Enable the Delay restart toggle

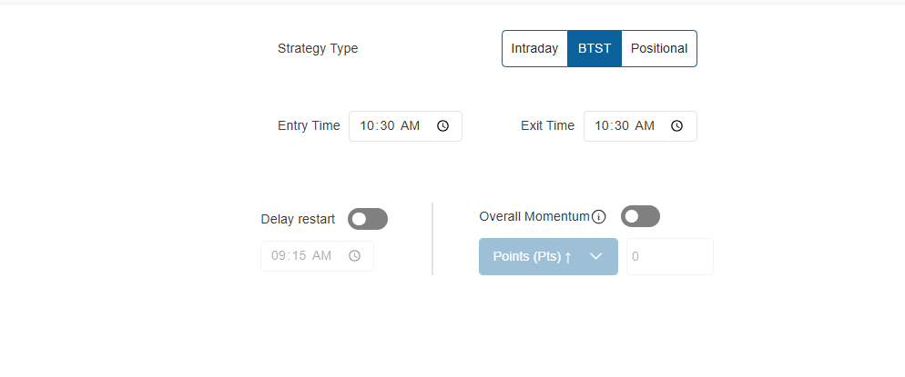pos(368,219)
